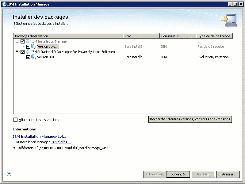Click the Suivant button
The image size is (245, 184).
[x=178, y=174]
